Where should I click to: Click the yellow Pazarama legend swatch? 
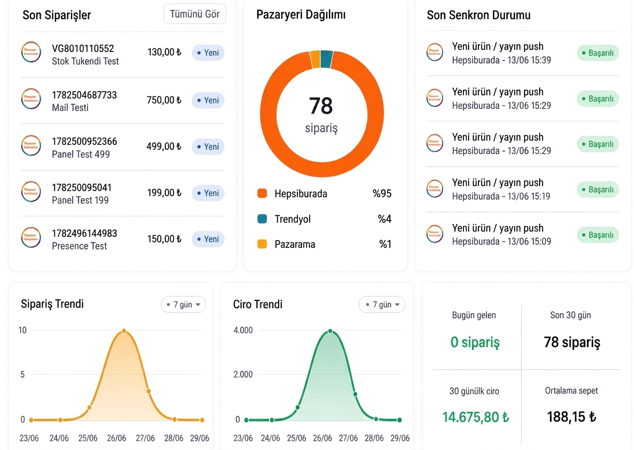(262, 244)
